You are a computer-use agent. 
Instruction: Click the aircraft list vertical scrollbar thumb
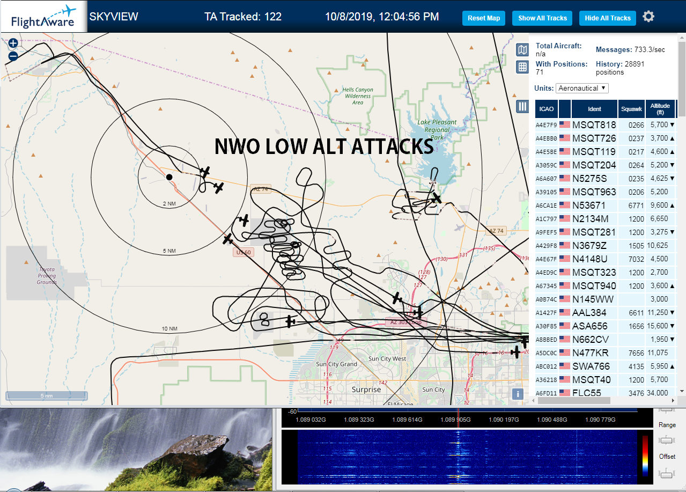click(682, 79)
